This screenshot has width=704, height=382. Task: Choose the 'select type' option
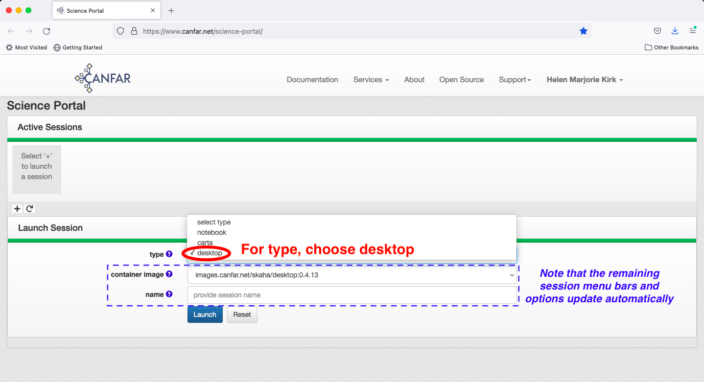(352, 222)
